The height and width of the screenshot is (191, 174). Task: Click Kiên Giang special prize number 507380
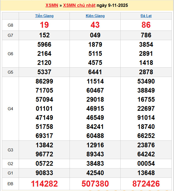[95, 184]
